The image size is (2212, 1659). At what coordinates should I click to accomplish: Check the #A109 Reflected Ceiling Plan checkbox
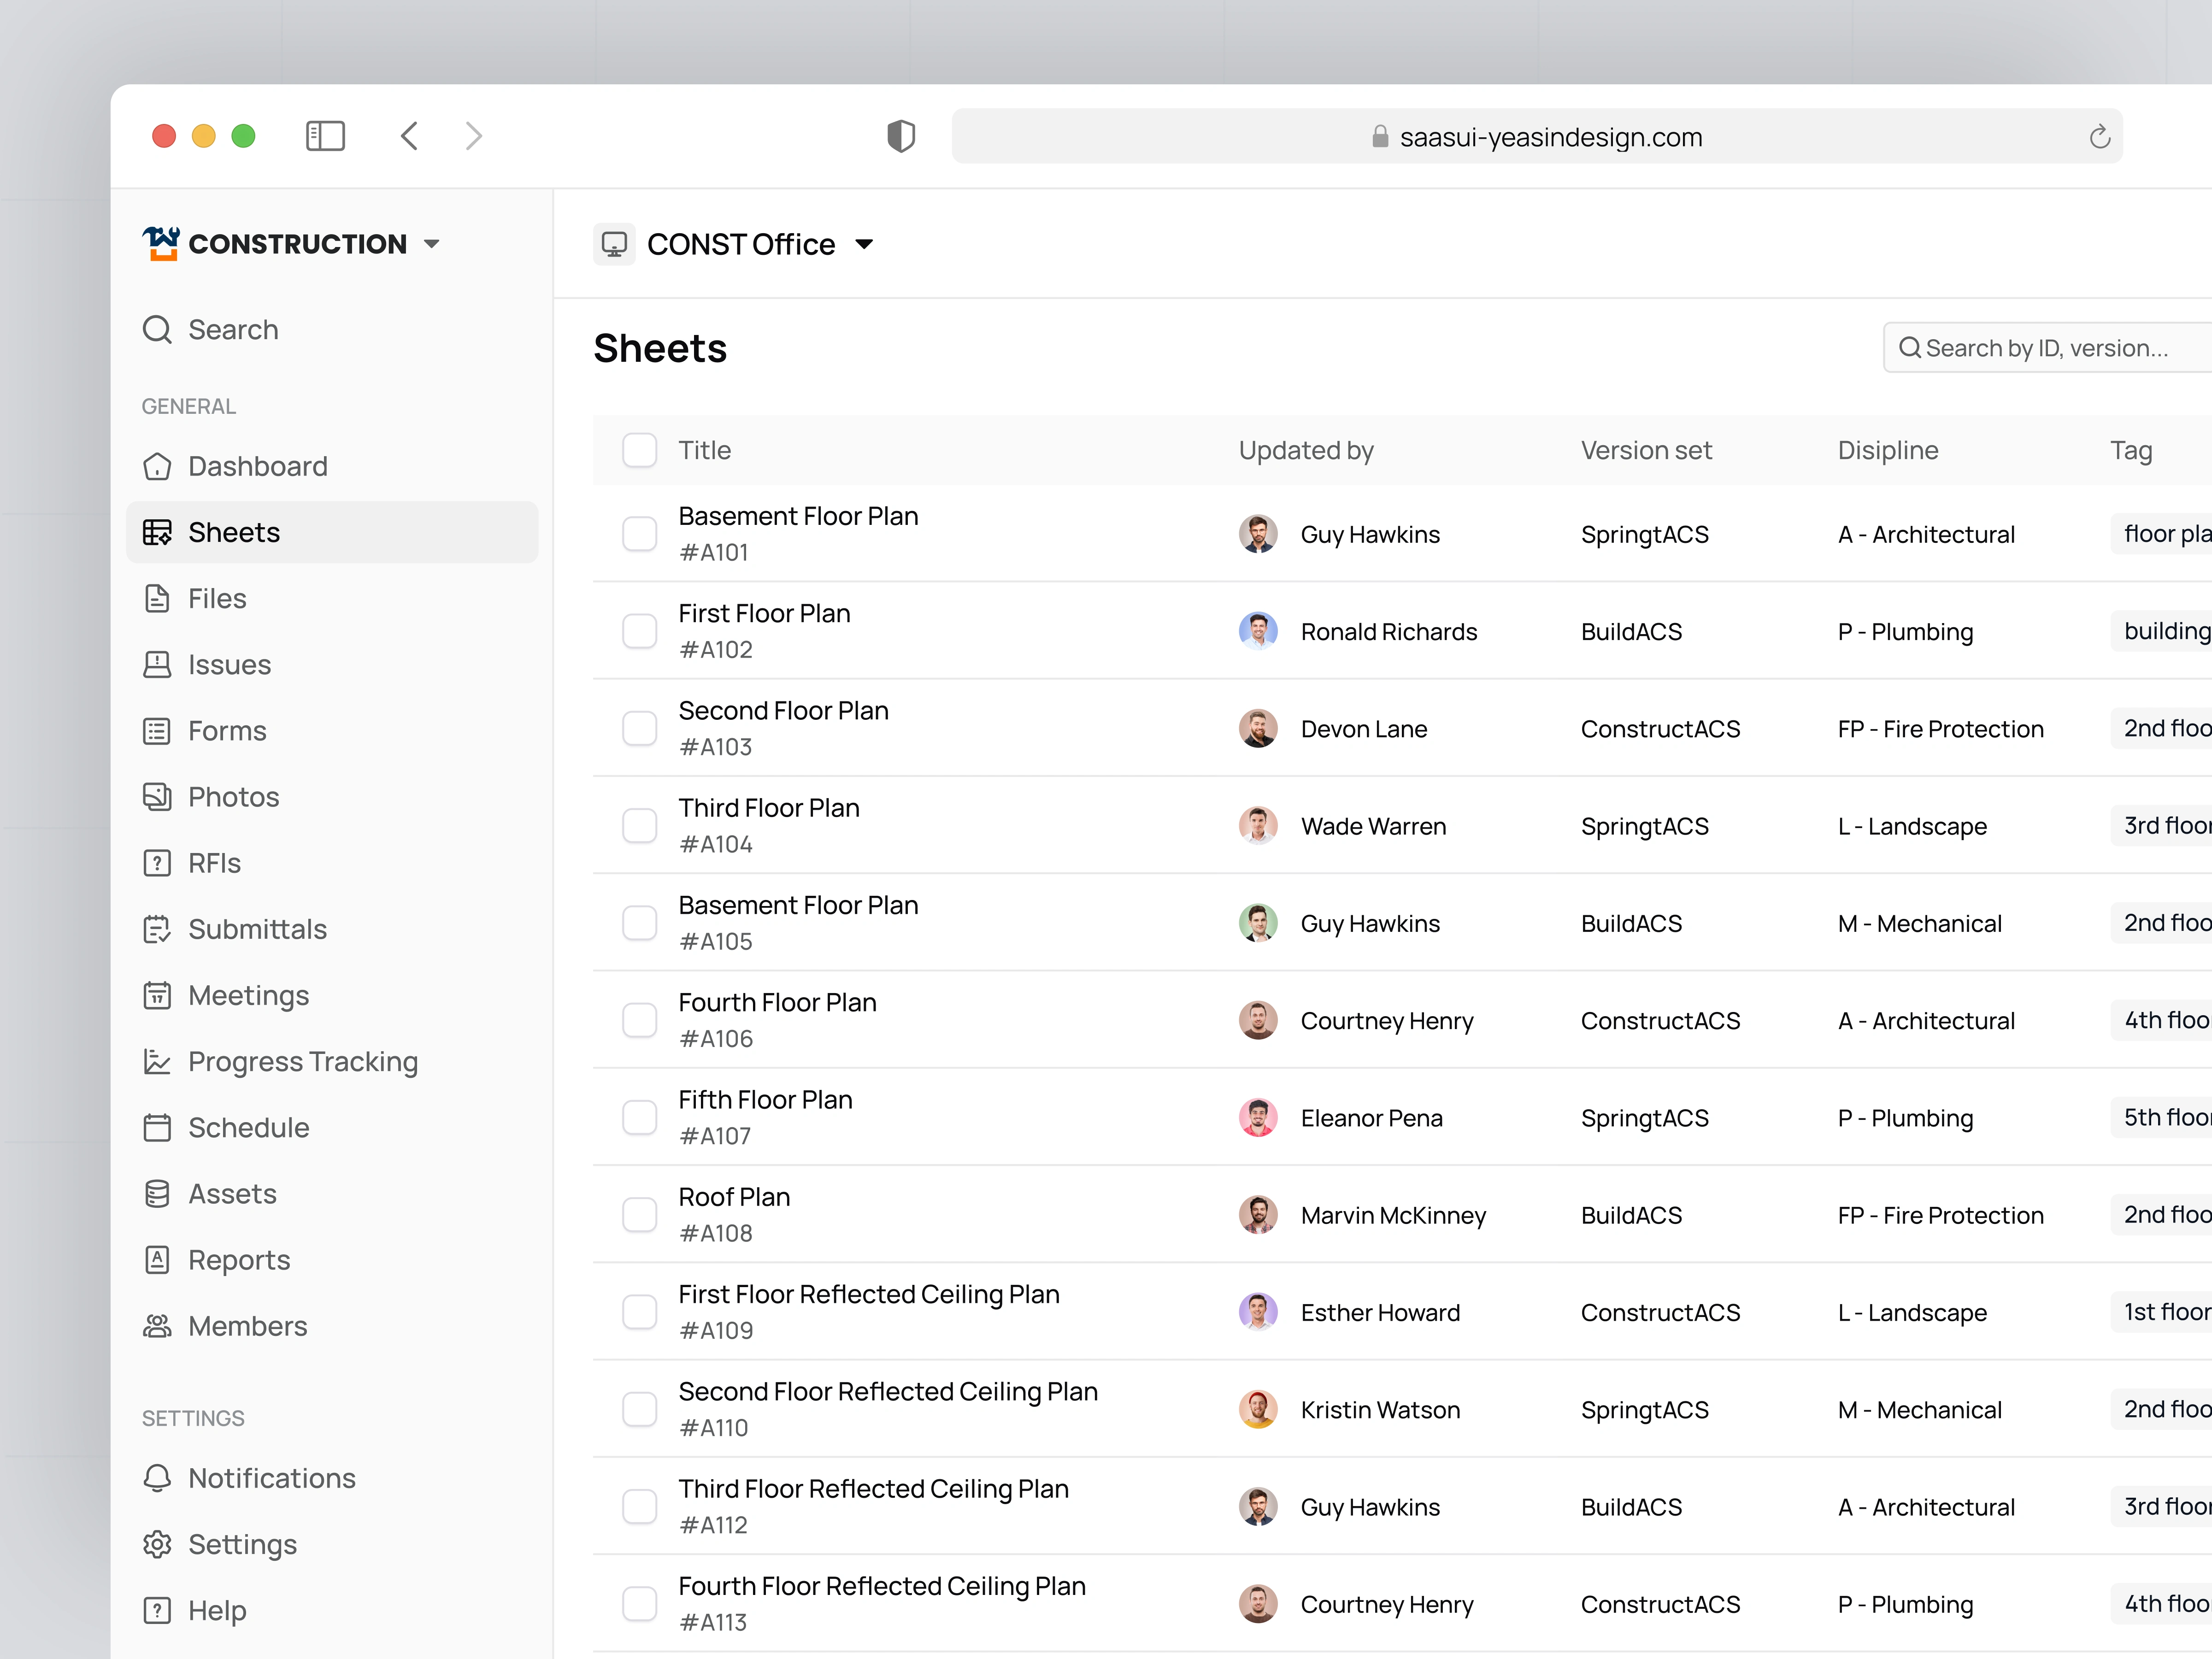pyautogui.click(x=639, y=1312)
